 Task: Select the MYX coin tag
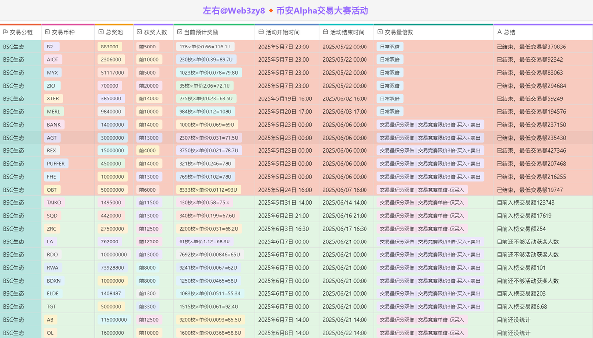[x=52, y=73]
